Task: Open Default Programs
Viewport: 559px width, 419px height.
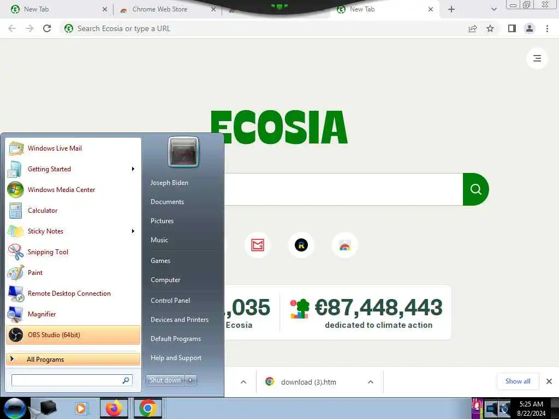Action: 176,339
